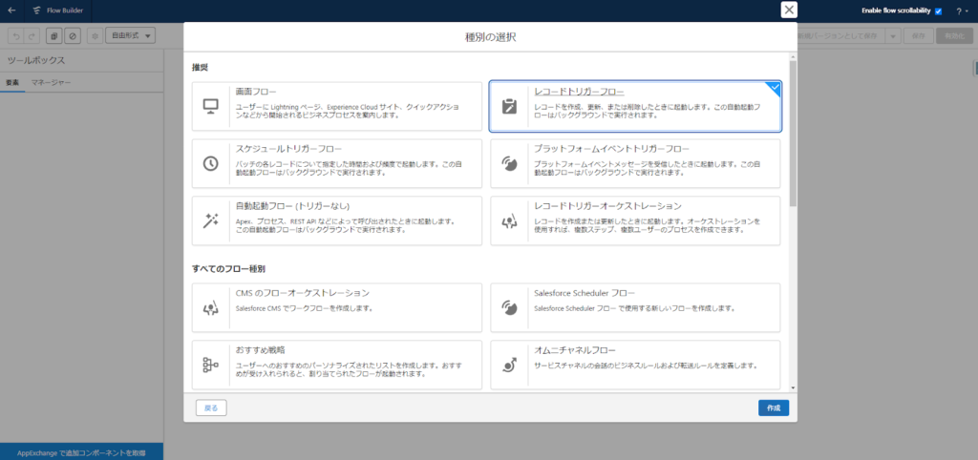Image resolution: width=978 pixels, height=460 pixels.
Task: Switch to the マネージャー tab
Action: 51,83
